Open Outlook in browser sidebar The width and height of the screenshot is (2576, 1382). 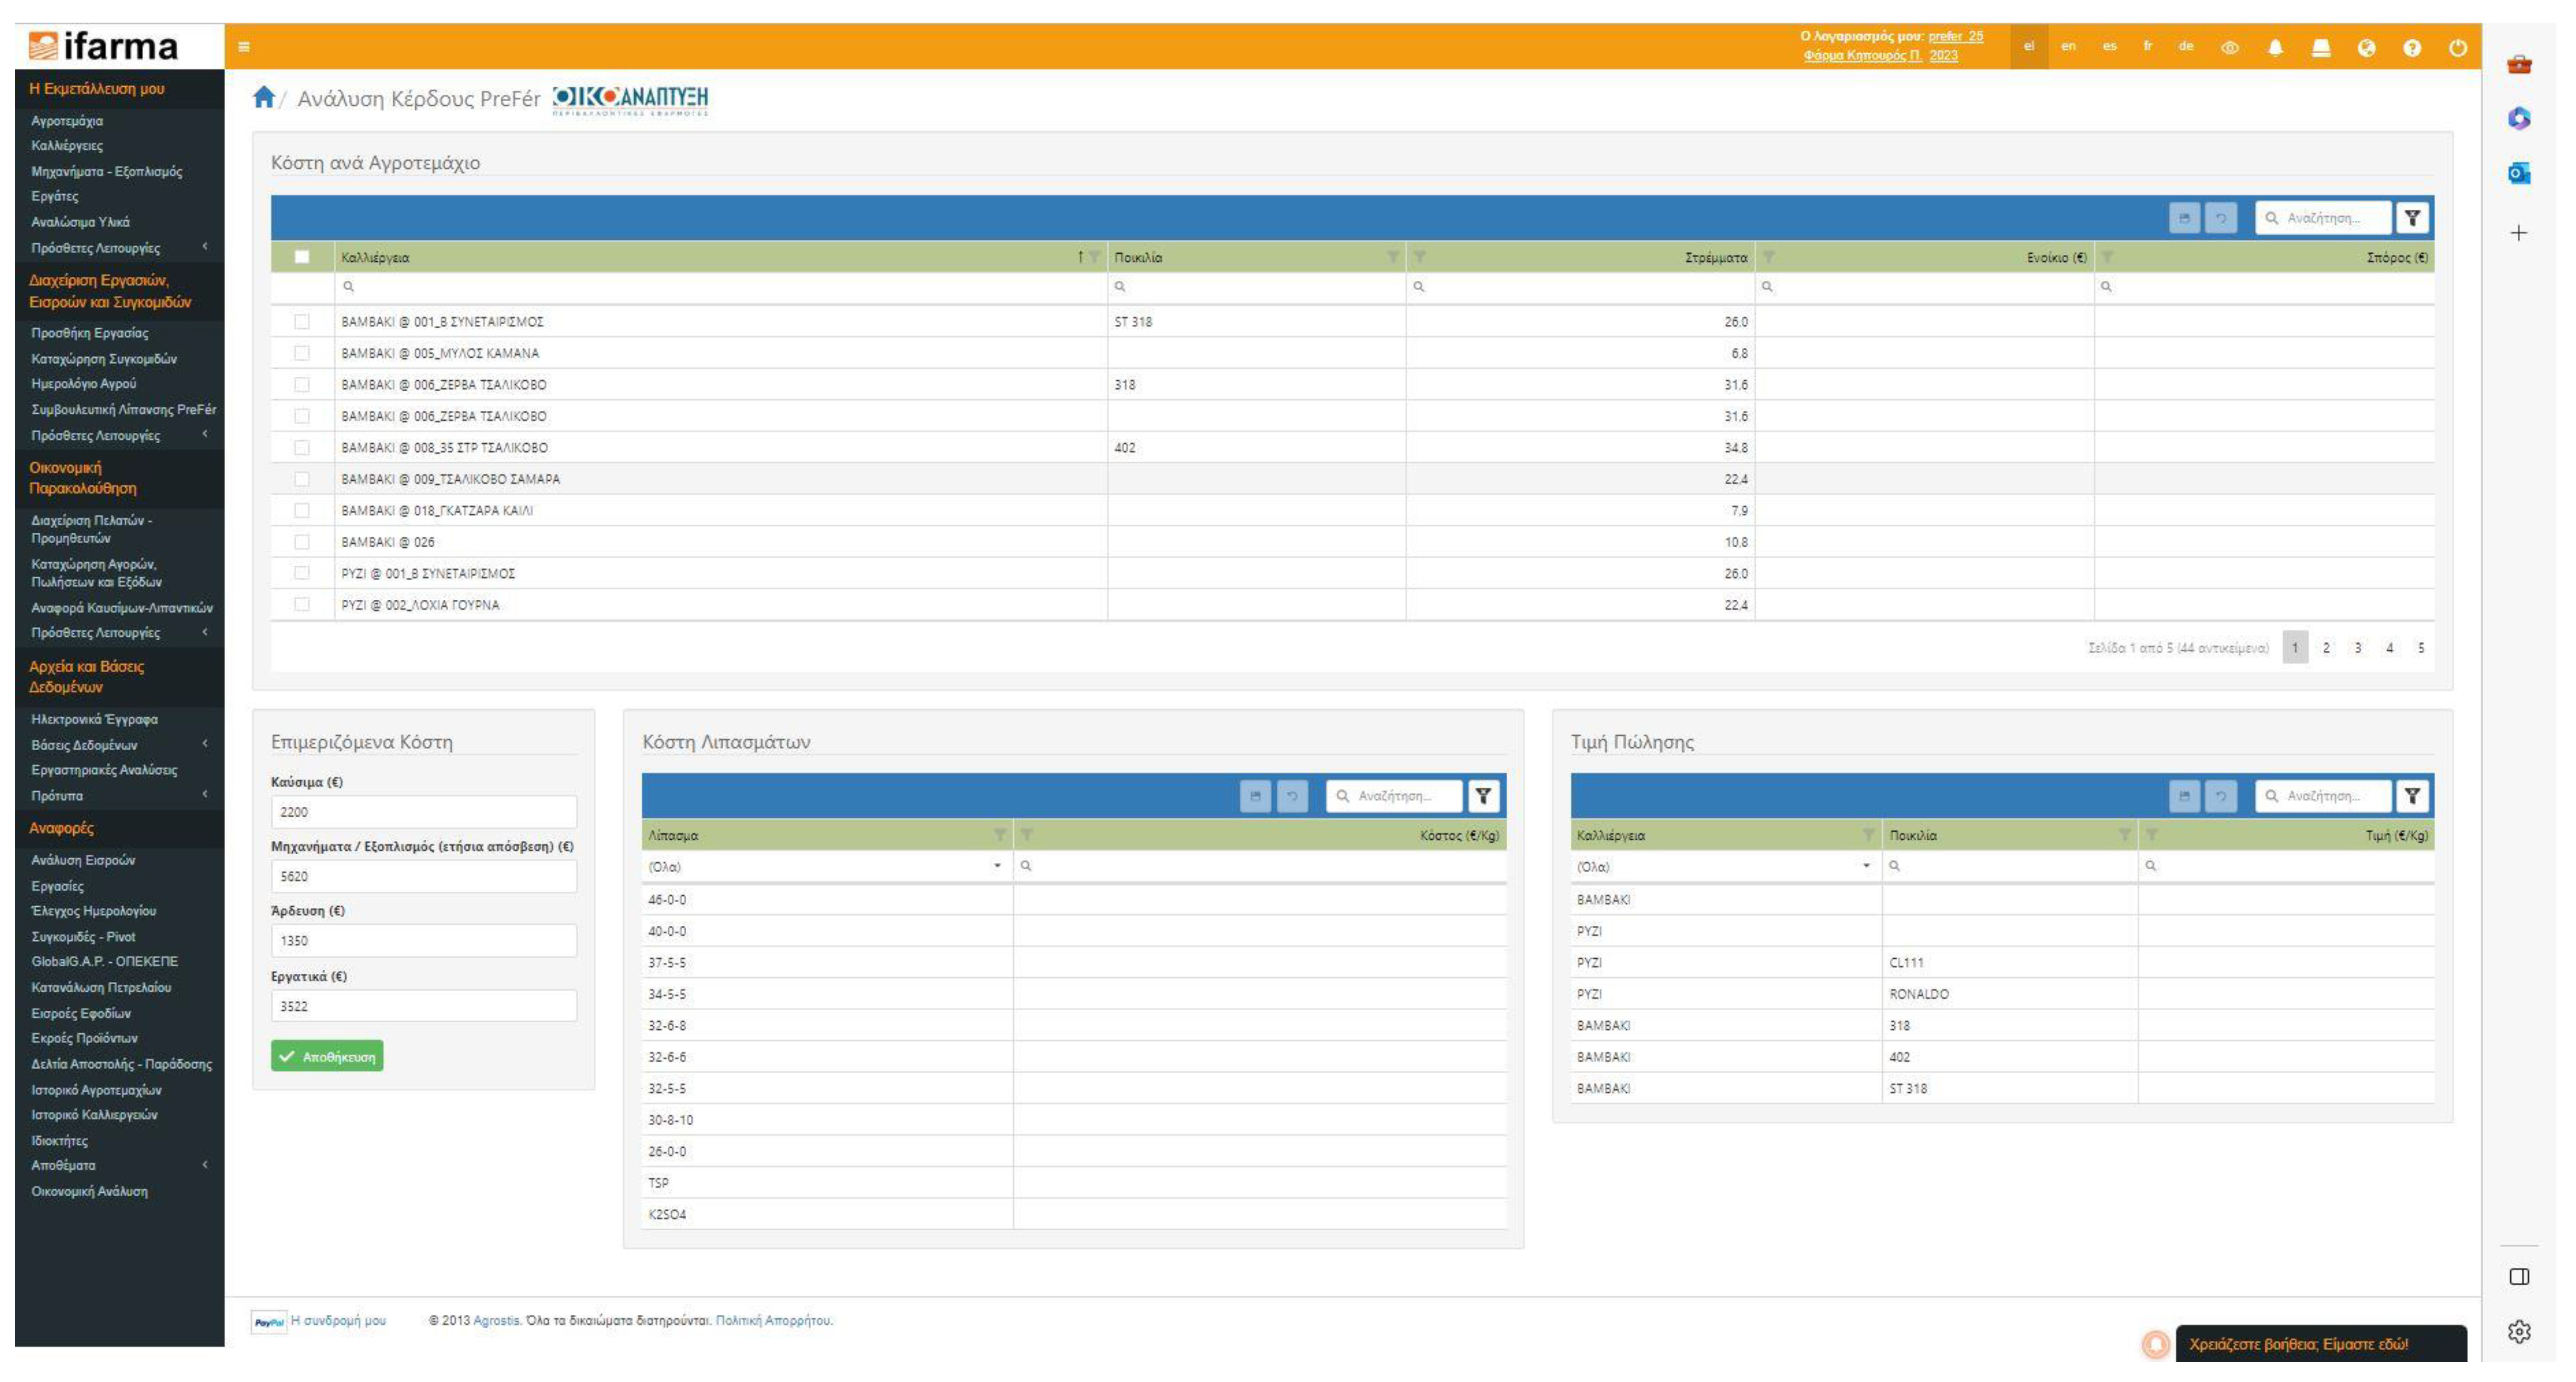tap(2519, 173)
